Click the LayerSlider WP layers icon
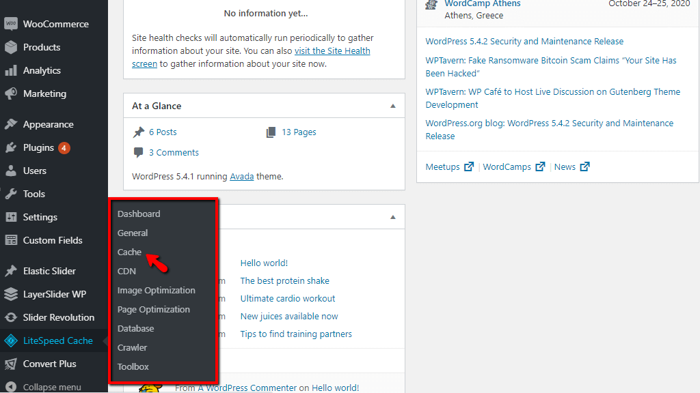Viewport: 700px width, 393px height. click(x=11, y=294)
